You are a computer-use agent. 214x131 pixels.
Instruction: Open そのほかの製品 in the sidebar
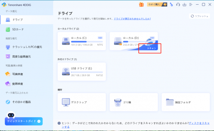(x=27, y=102)
